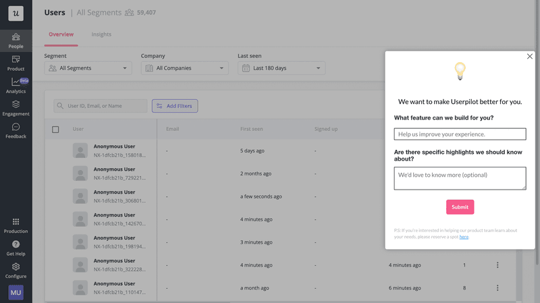Click the All Segments title in the header
540x303 pixels.
tap(99, 12)
